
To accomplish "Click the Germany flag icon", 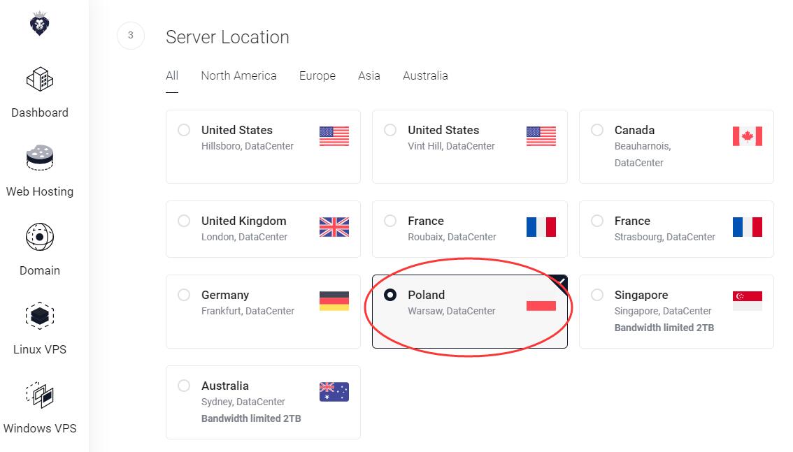I will tap(334, 301).
